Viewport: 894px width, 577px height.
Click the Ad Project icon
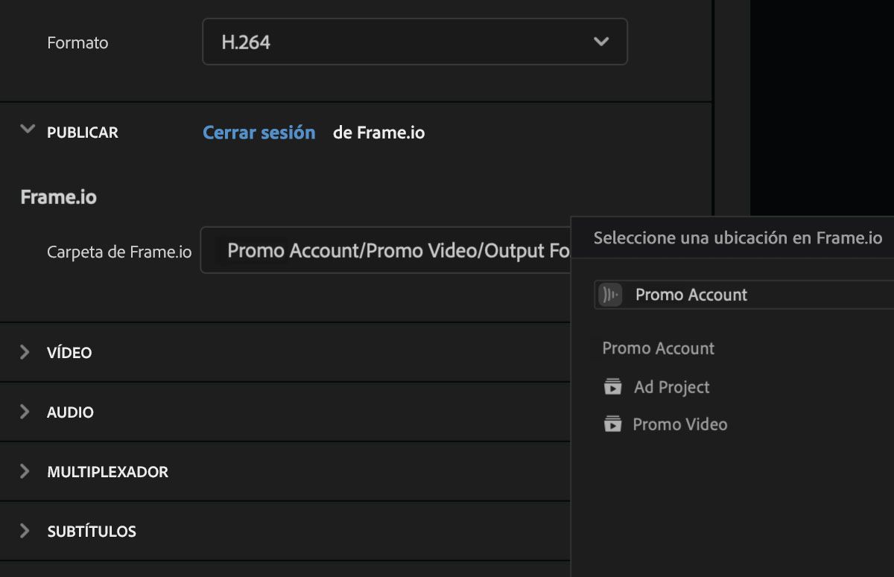[x=612, y=387]
